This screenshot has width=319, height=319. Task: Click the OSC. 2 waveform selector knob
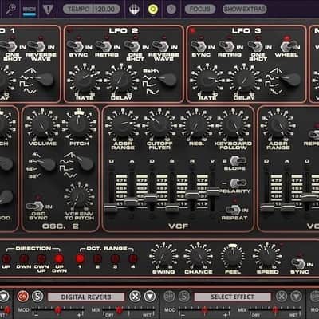point(85,163)
